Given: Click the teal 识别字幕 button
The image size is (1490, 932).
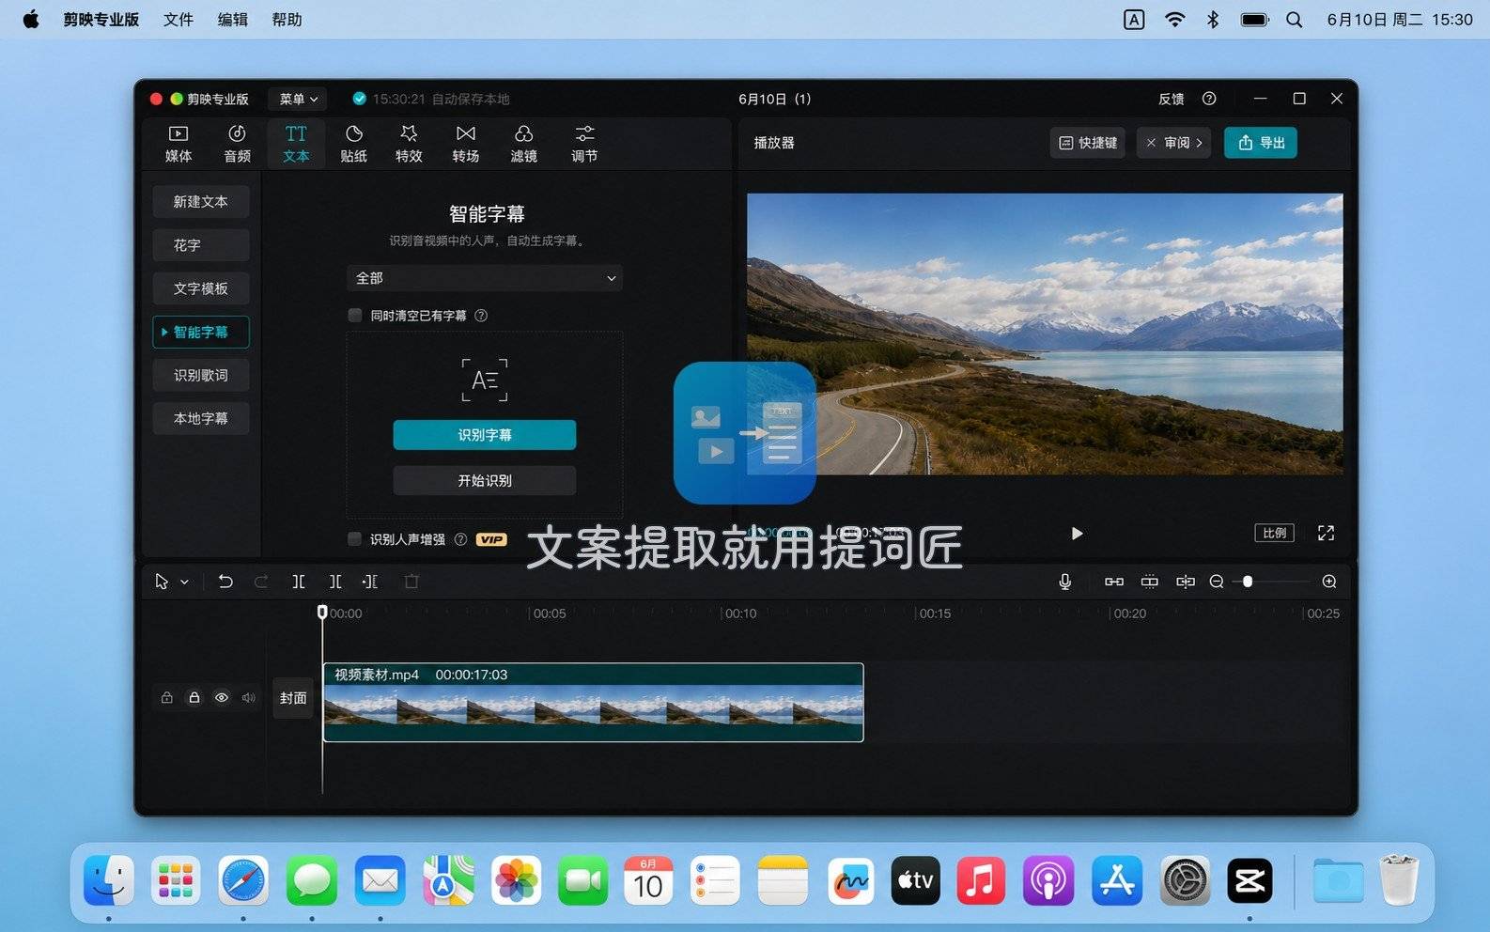Looking at the screenshot, I should [x=484, y=435].
